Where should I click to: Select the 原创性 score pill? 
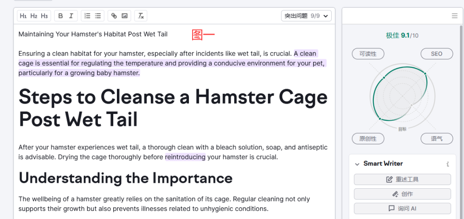pos(368,138)
